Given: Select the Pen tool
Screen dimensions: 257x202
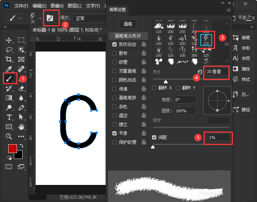Looking at the screenshot, I should [21, 107].
